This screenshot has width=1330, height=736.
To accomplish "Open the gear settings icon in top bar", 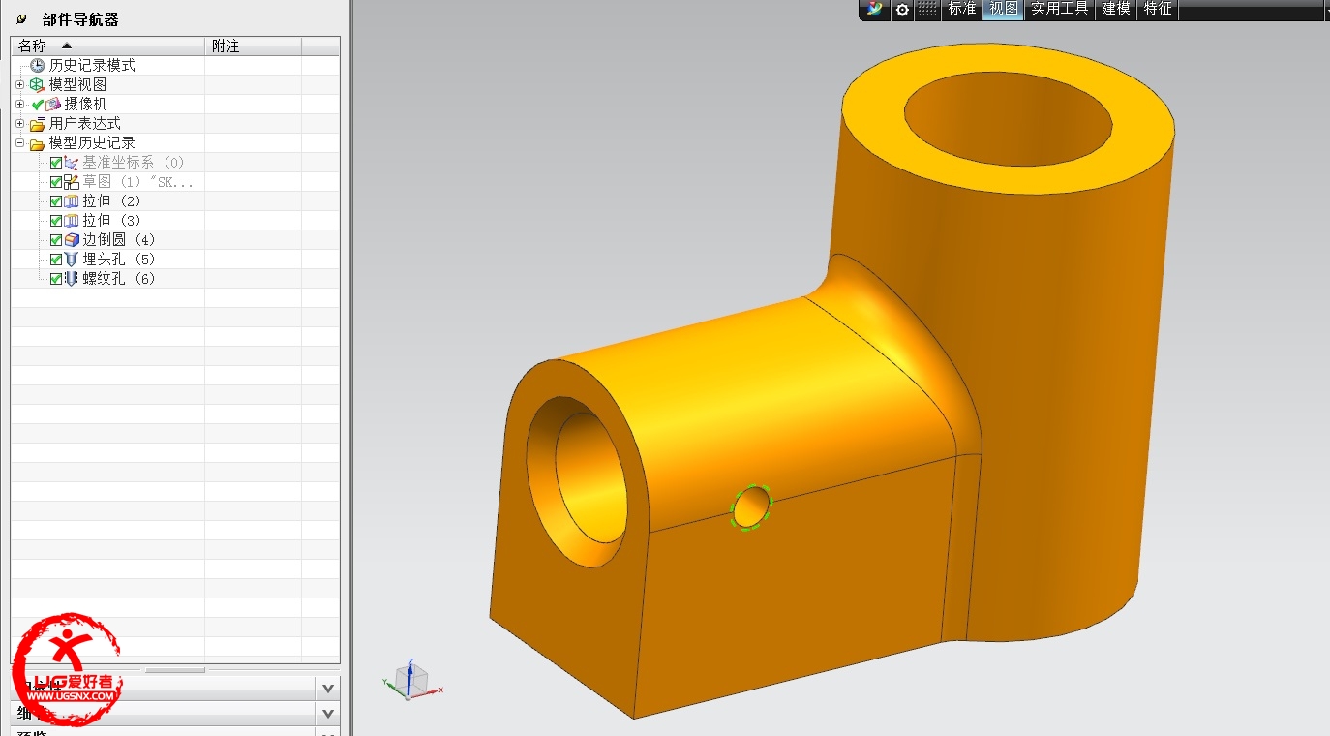I will 902,9.
